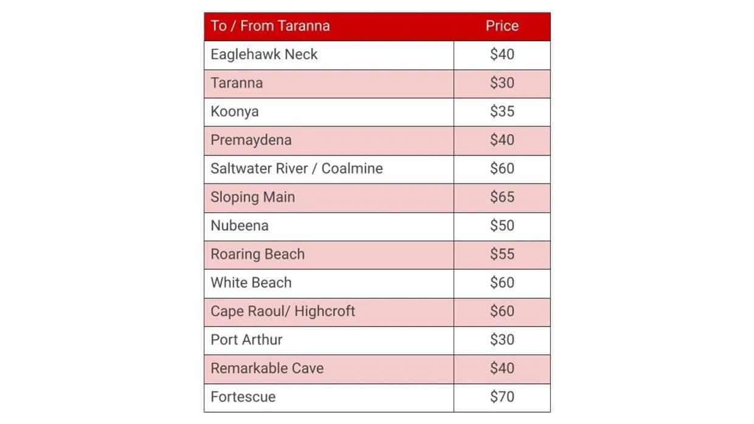Click the Premaydena row label

click(x=251, y=140)
